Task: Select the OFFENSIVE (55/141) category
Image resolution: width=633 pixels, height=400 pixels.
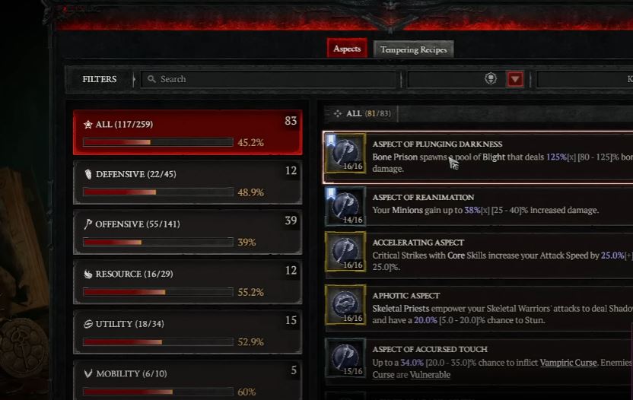Action: (x=188, y=232)
